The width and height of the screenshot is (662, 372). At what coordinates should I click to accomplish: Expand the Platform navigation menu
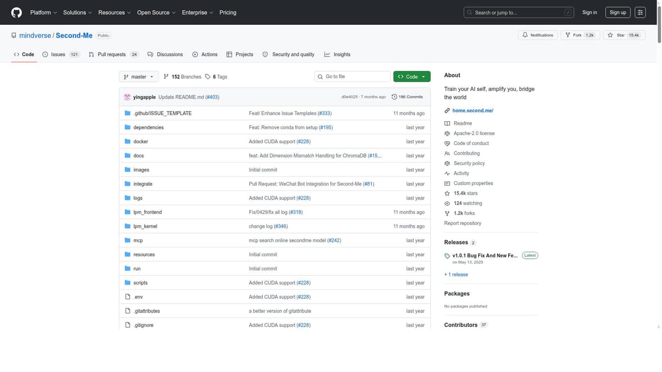click(x=43, y=12)
